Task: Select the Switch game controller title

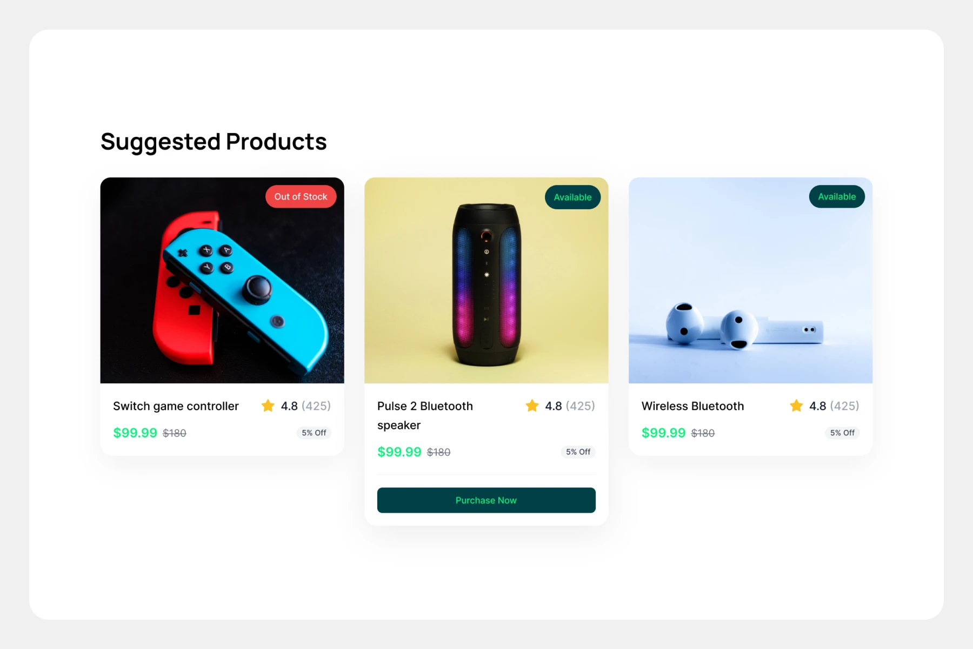Action: (x=176, y=406)
